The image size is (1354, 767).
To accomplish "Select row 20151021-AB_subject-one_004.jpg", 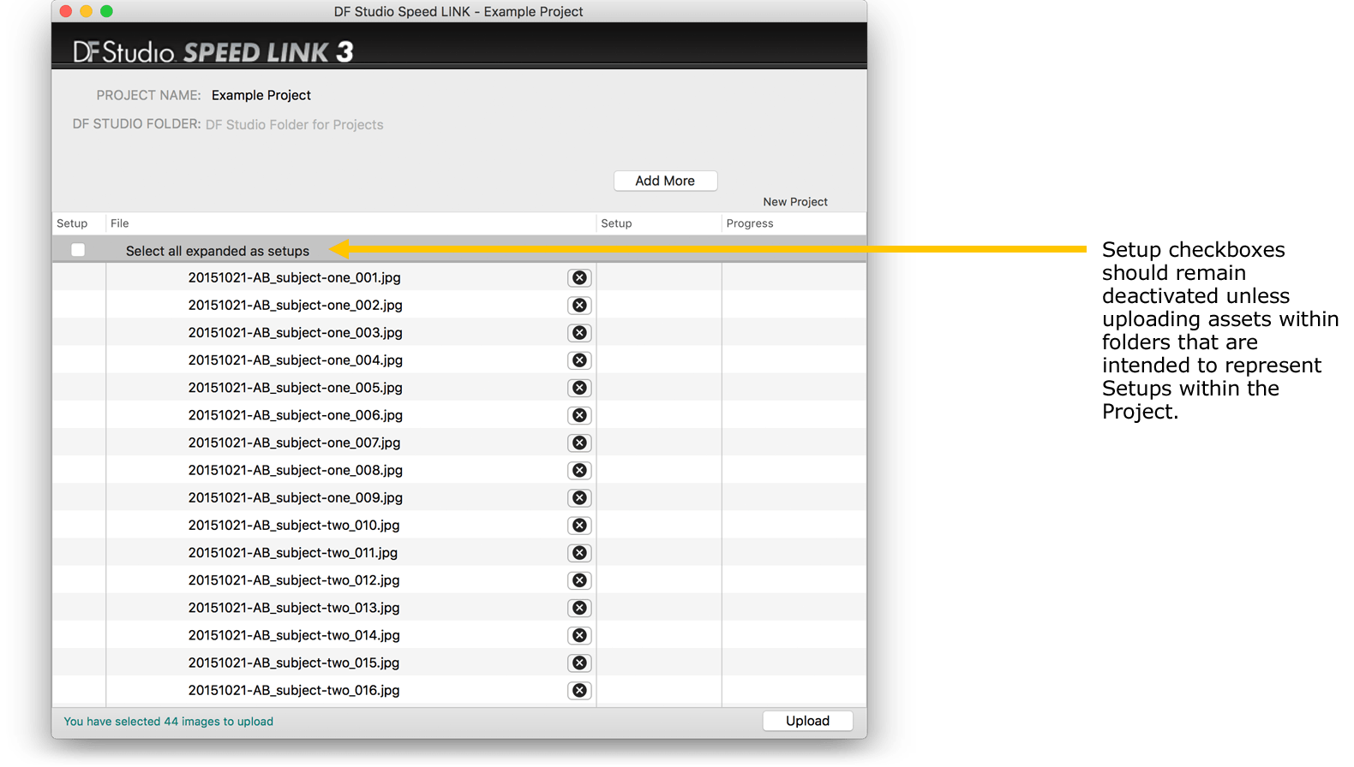I will tap(459, 360).
